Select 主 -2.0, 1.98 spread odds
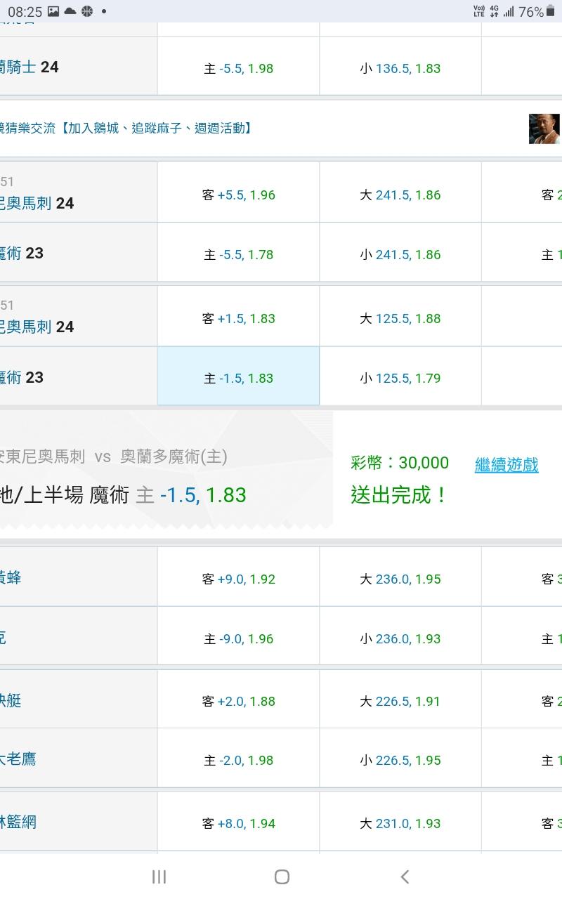The height and width of the screenshot is (899, 562). point(238,760)
